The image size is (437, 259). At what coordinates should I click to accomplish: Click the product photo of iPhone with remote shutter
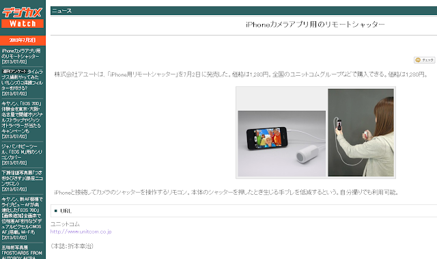281,144
